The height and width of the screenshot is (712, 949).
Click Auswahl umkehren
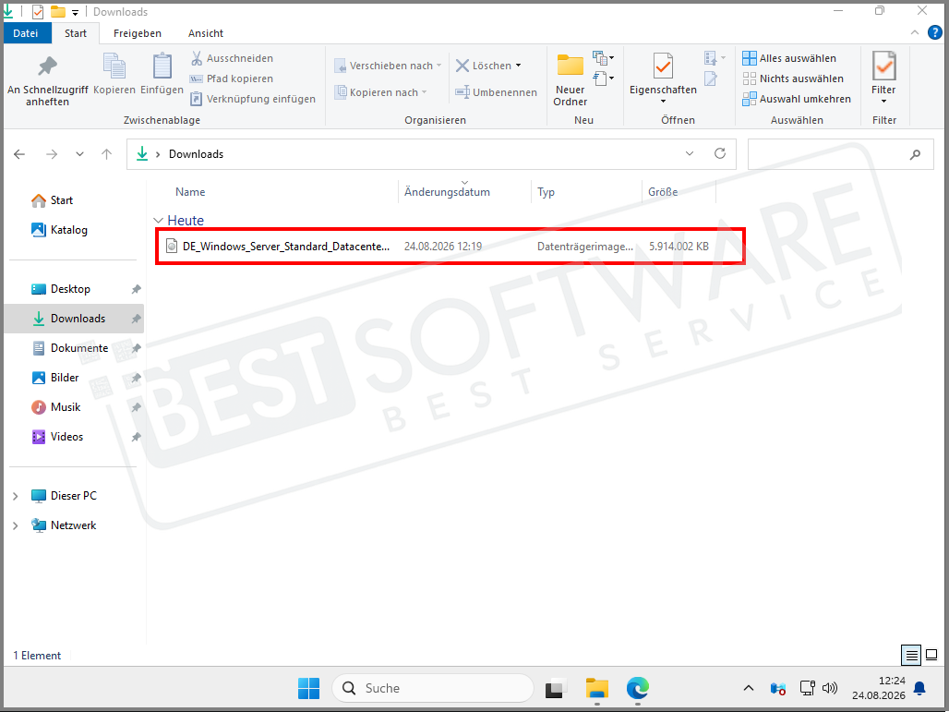pyautogui.click(x=797, y=99)
